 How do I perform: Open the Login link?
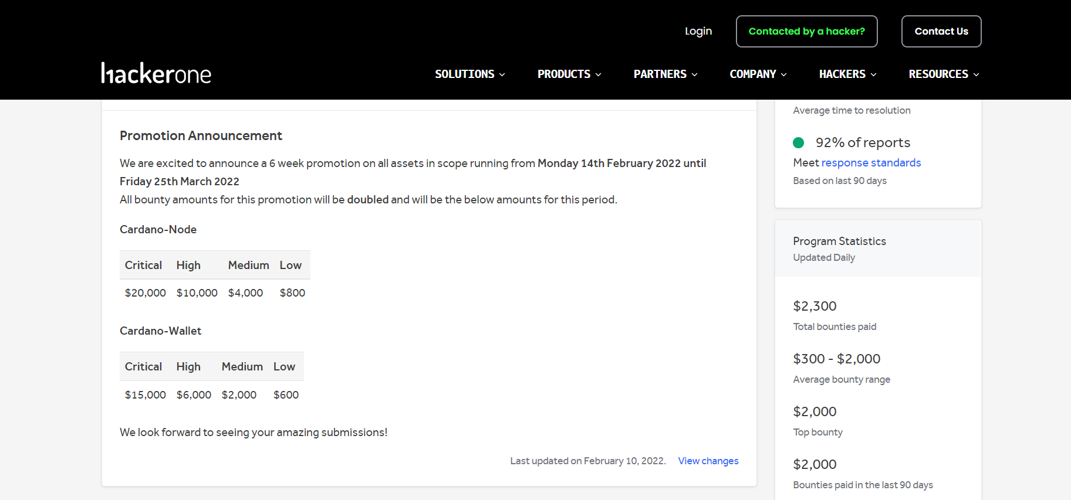pos(698,31)
